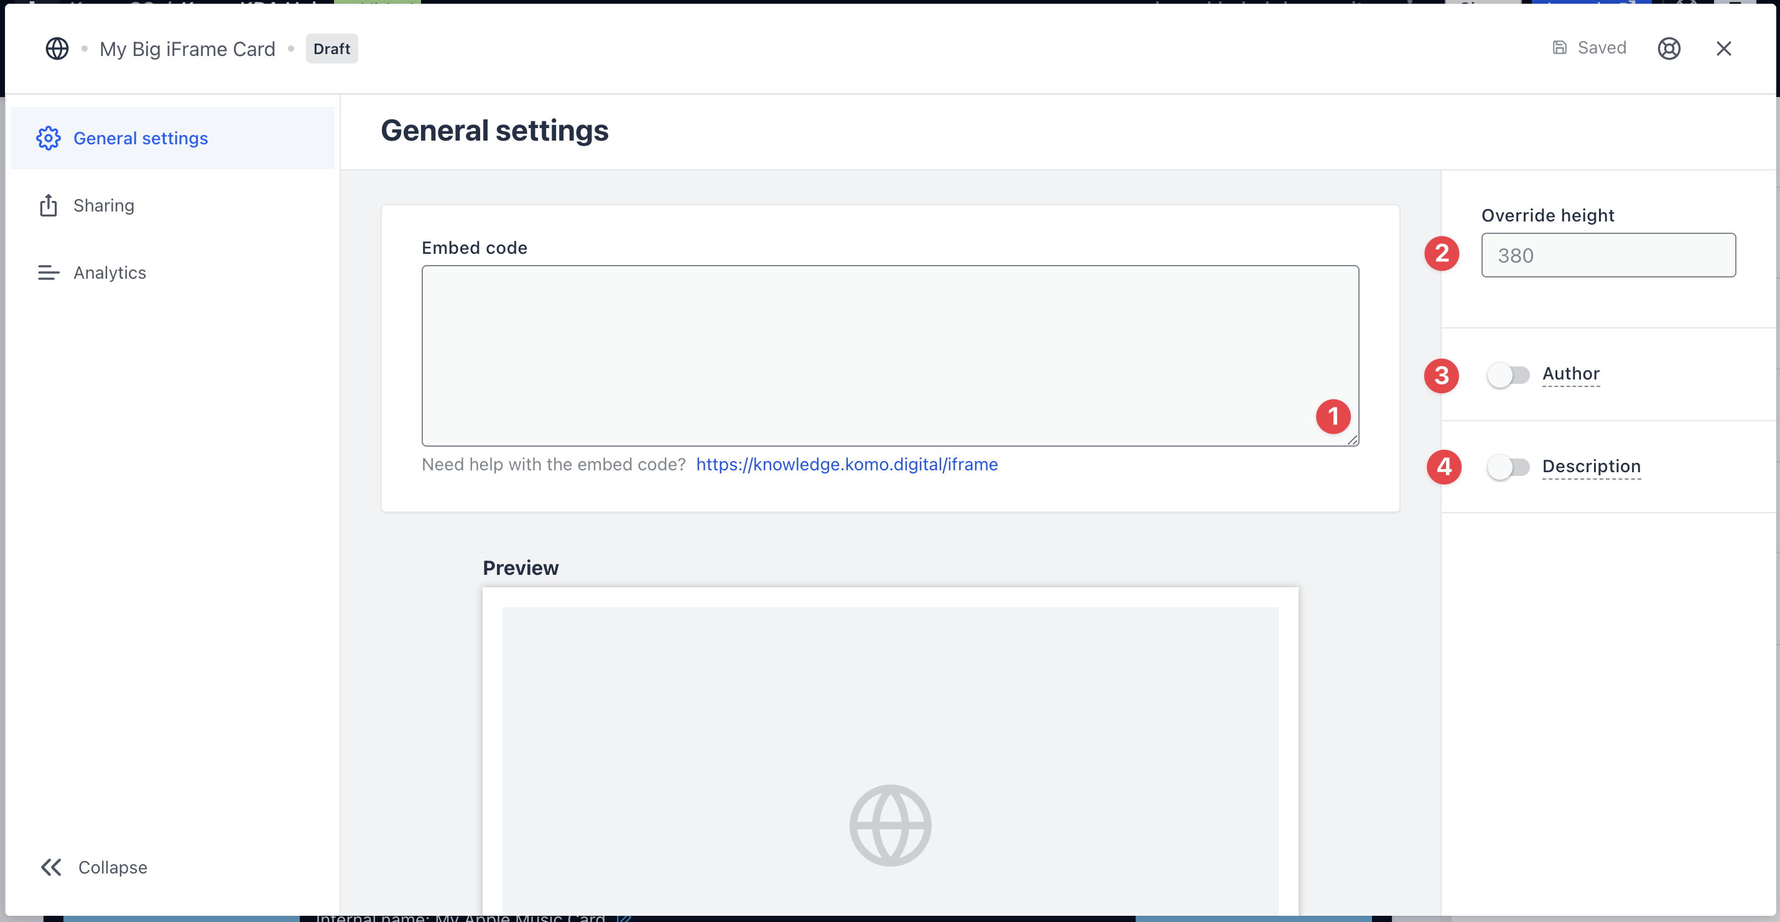Screen dimensions: 1780x922
Task: Click the Analytics lines icon
Action: (x=49, y=272)
